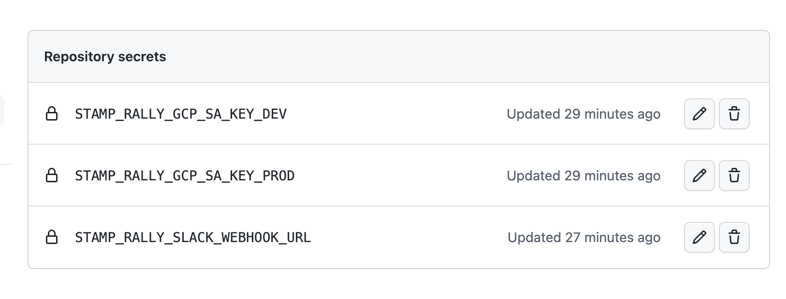Click the lock icon next to STAMP_RALLY_GCP_SA_KEY_PROD
Screen dimensions: 786x299
click(x=53, y=176)
